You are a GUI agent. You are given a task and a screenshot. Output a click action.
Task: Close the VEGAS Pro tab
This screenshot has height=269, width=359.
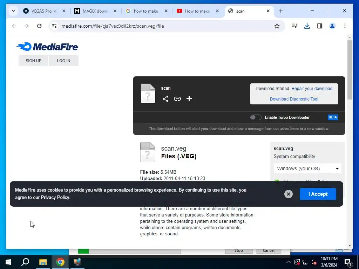(x=64, y=11)
